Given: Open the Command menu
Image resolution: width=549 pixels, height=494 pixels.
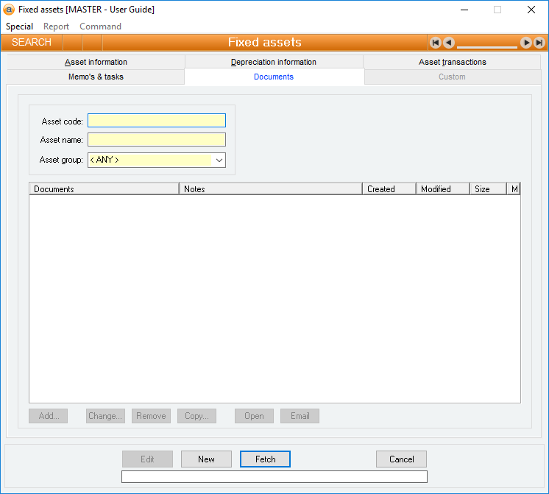Looking at the screenshot, I should [x=100, y=27].
